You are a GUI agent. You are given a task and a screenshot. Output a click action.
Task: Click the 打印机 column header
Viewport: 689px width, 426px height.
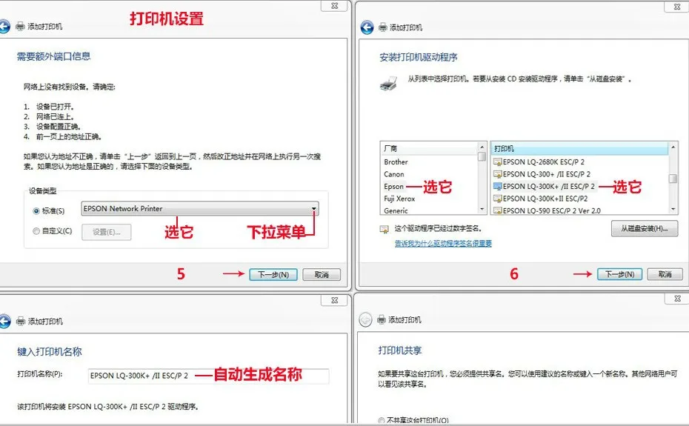[x=579, y=149]
